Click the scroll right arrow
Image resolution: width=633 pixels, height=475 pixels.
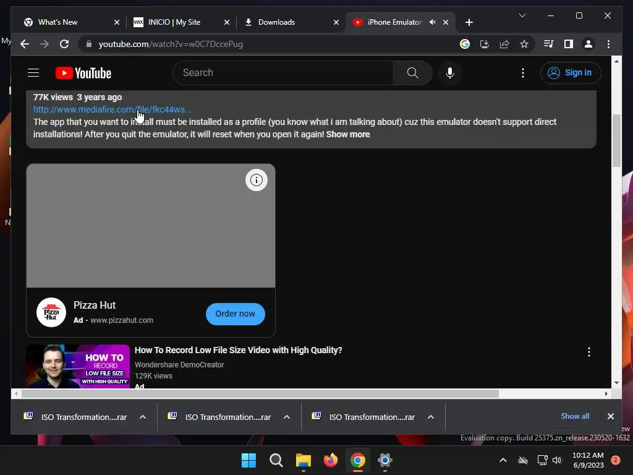pos(606,393)
